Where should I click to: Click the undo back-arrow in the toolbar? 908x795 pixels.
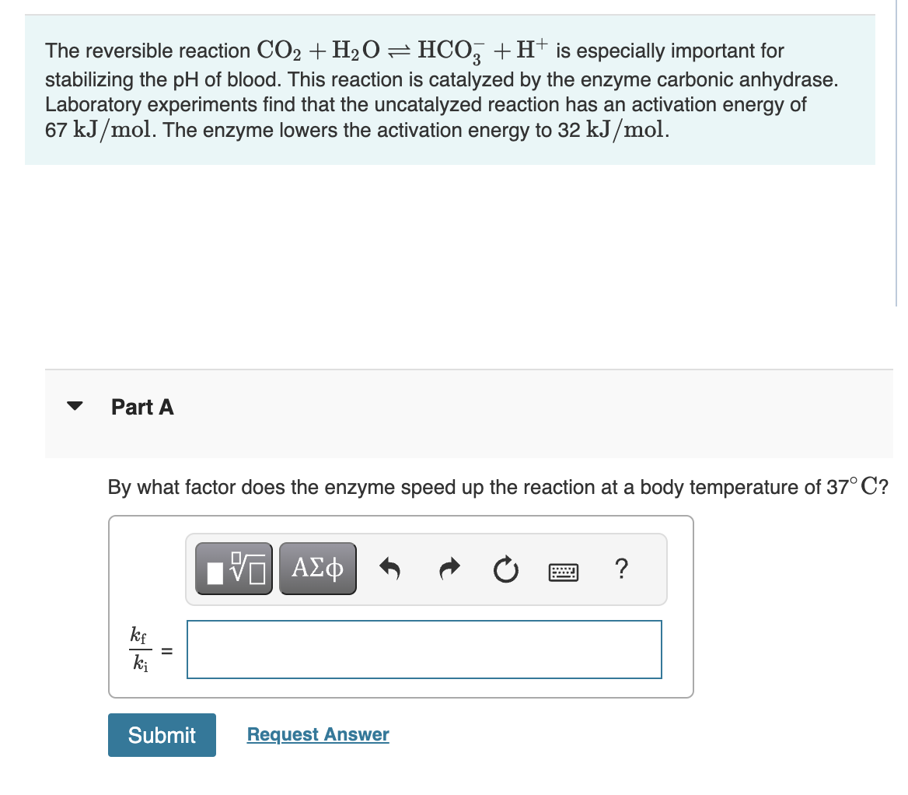pos(391,569)
